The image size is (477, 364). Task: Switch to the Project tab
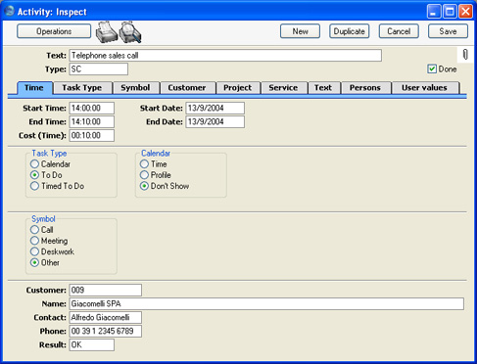coord(238,88)
